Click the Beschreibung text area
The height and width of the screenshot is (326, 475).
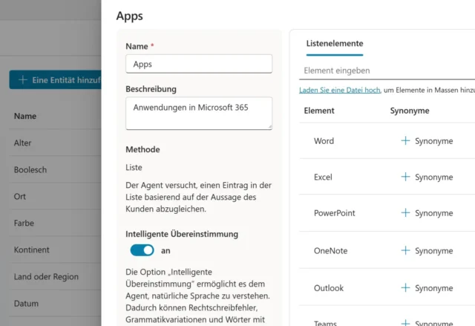coord(199,113)
